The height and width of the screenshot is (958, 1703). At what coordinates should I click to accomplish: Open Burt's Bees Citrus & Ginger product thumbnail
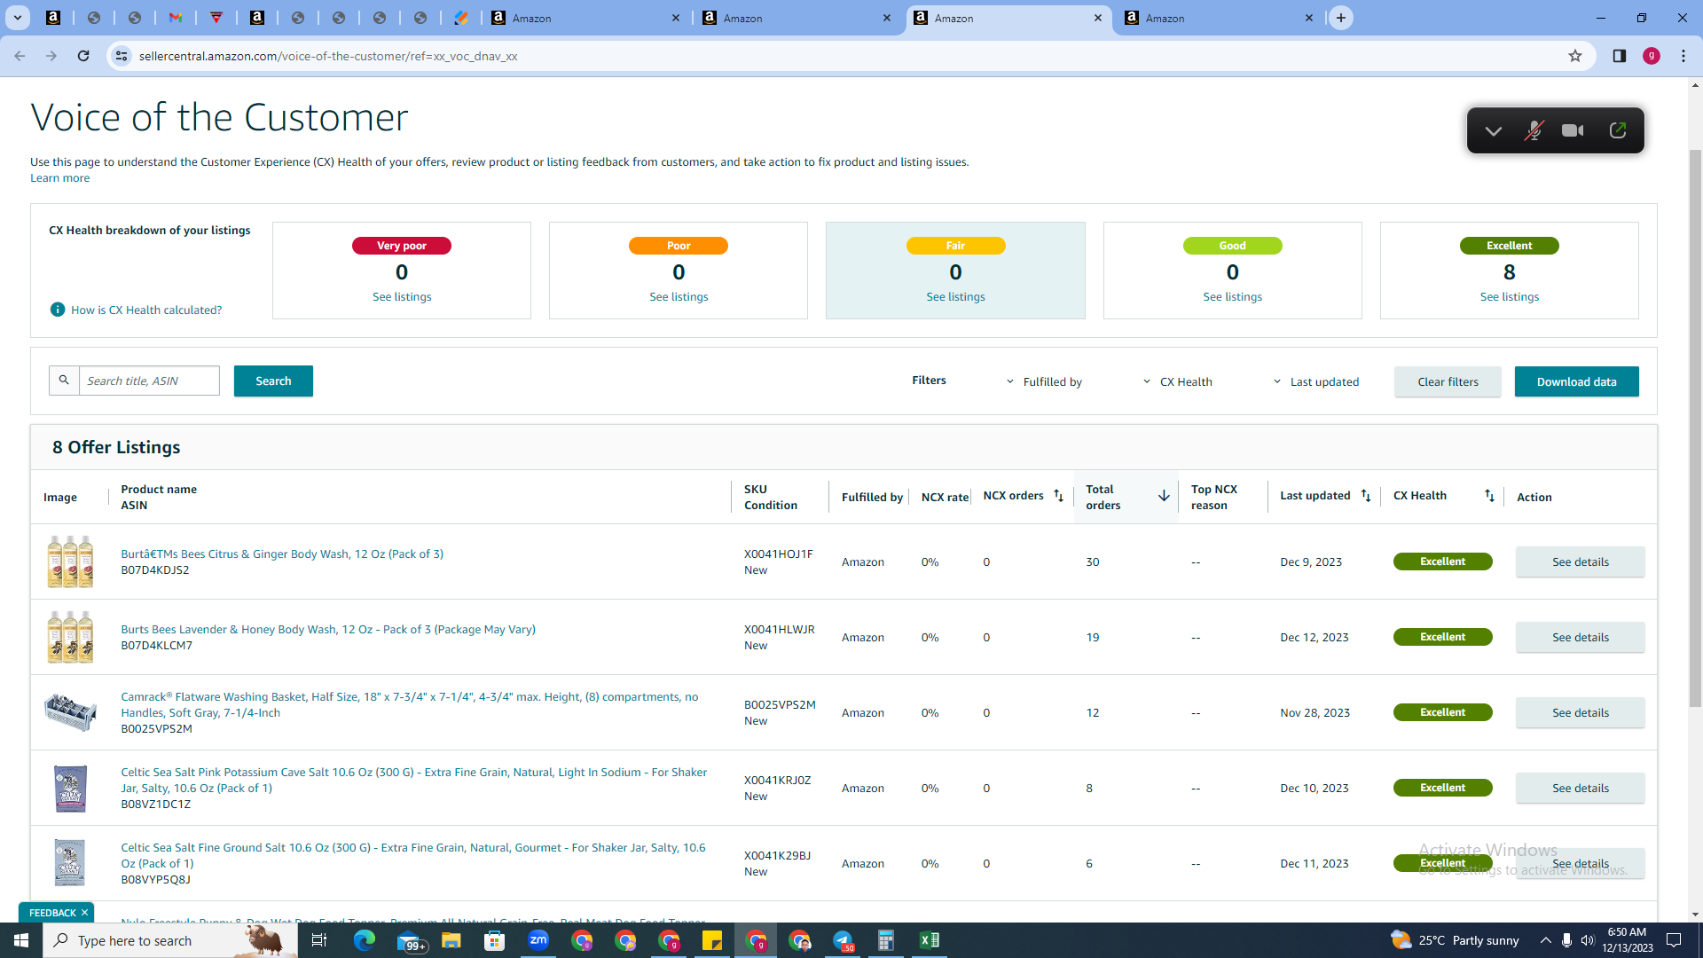[70, 561]
